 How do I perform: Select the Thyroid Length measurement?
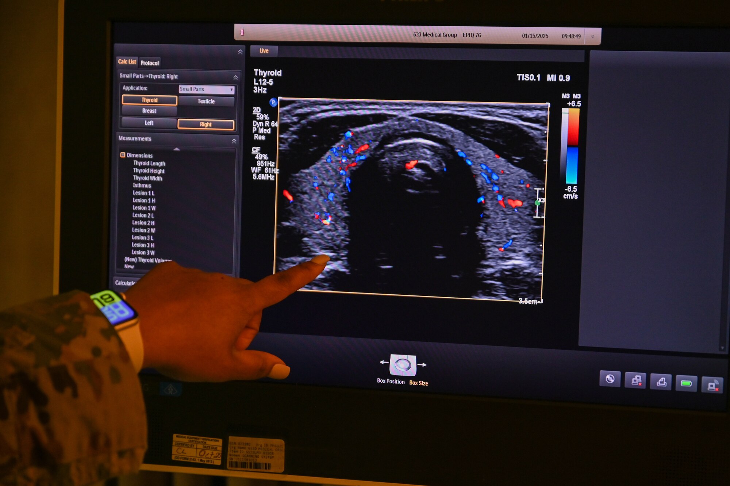pos(149,163)
